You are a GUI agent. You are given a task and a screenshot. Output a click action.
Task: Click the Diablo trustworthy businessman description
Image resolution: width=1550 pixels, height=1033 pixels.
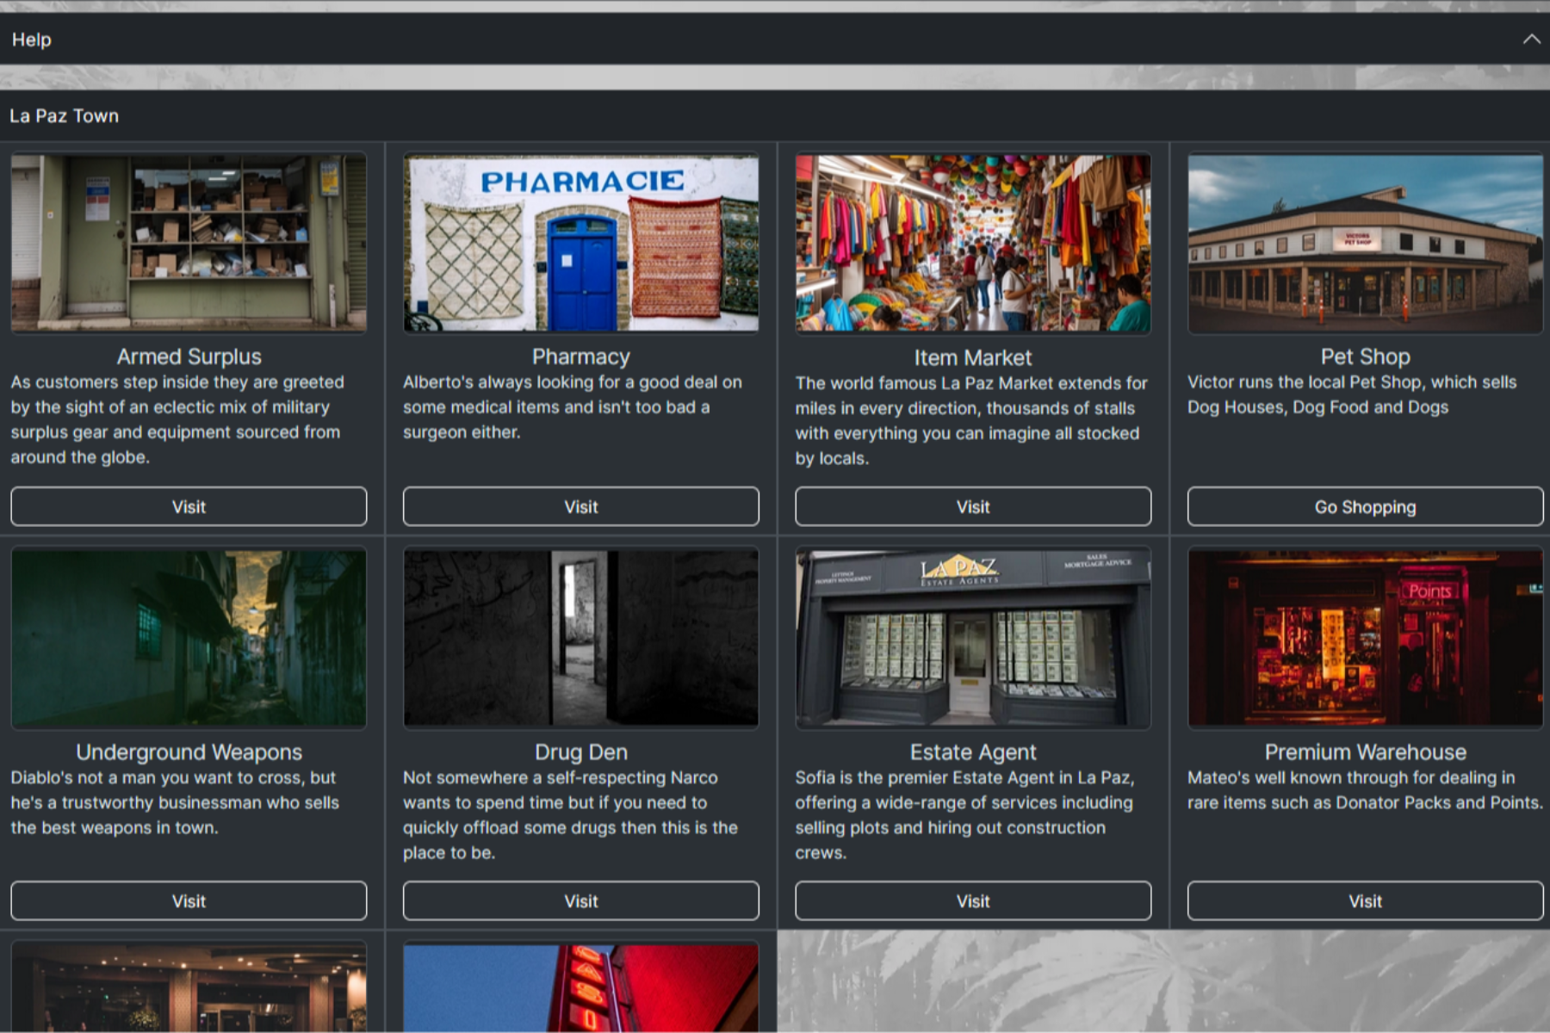click(x=175, y=802)
